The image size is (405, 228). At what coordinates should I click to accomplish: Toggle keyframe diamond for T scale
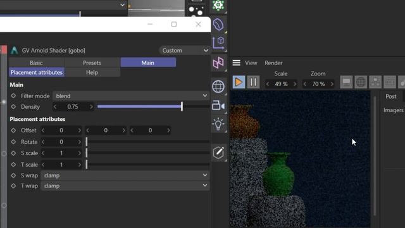coord(13,165)
